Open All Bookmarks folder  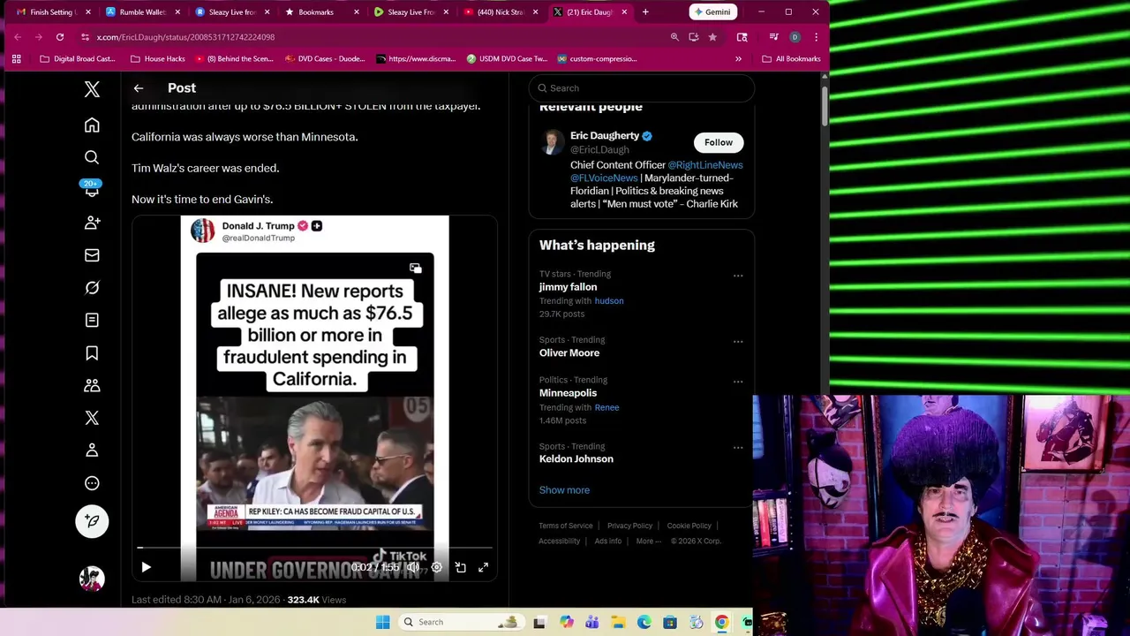pyautogui.click(x=791, y=59)
